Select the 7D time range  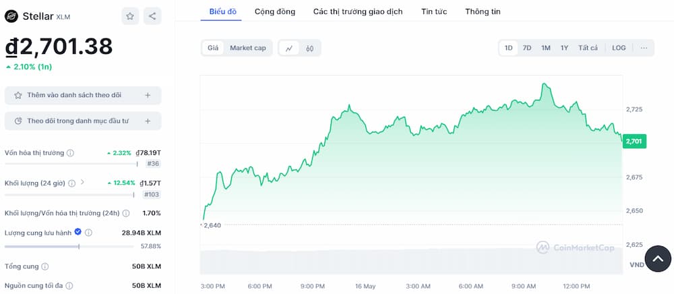click(x=527, y=48)
